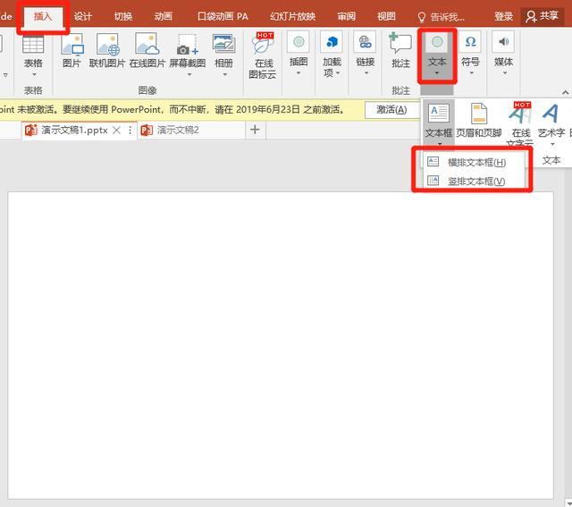The image size is (572, 507).
Task: Insert a table from the 表格 icon
Action: [x=33, y=45]
